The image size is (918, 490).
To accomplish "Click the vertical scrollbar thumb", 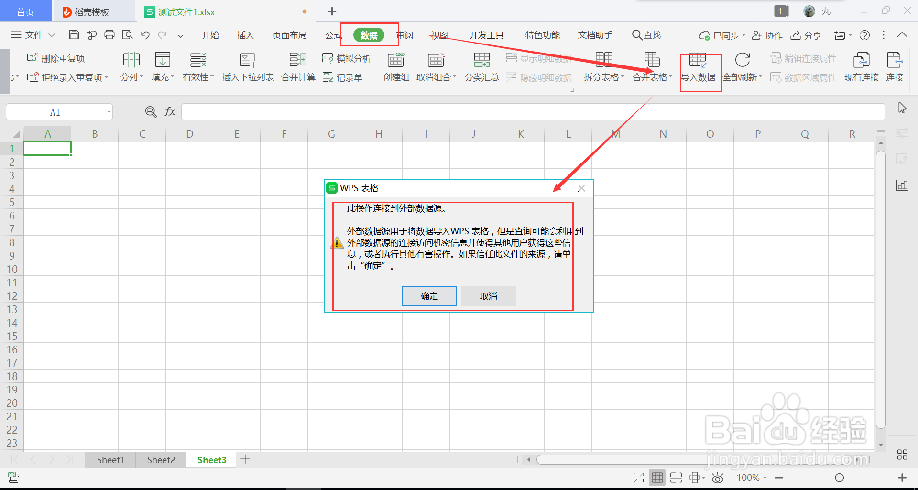I will point(881,289).
